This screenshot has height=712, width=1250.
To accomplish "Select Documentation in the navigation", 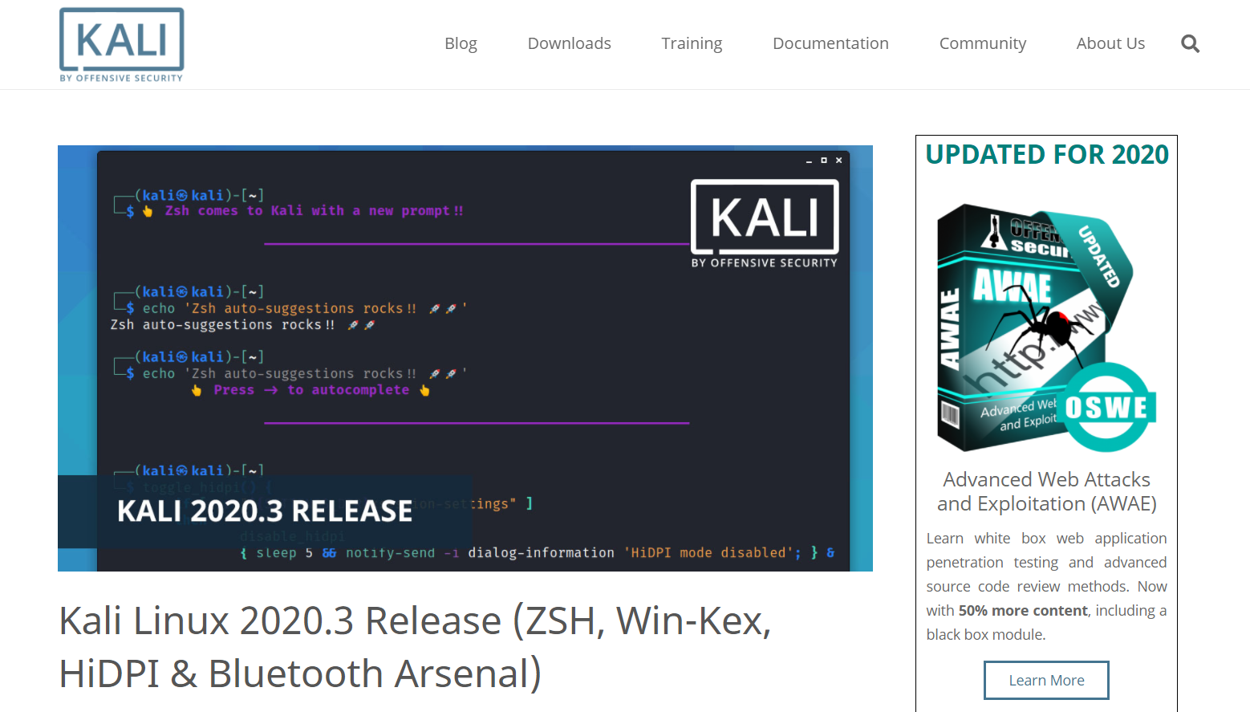I will (830, 43).
